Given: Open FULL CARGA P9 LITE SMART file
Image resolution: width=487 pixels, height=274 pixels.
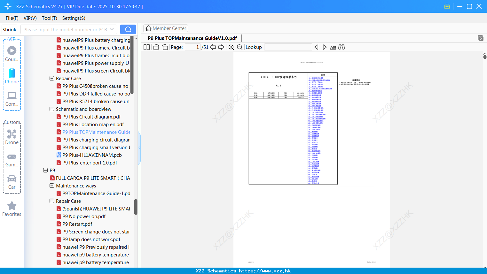Looking at the screenshot, I should 90,178.
